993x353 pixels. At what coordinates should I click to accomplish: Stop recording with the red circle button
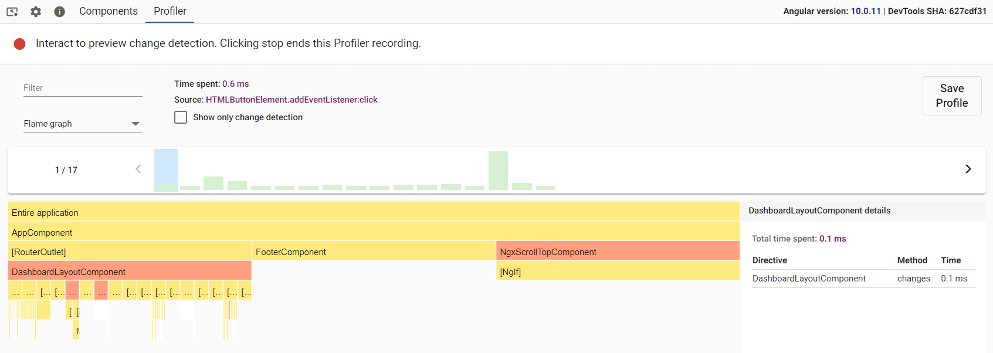(x=20, y=44)
